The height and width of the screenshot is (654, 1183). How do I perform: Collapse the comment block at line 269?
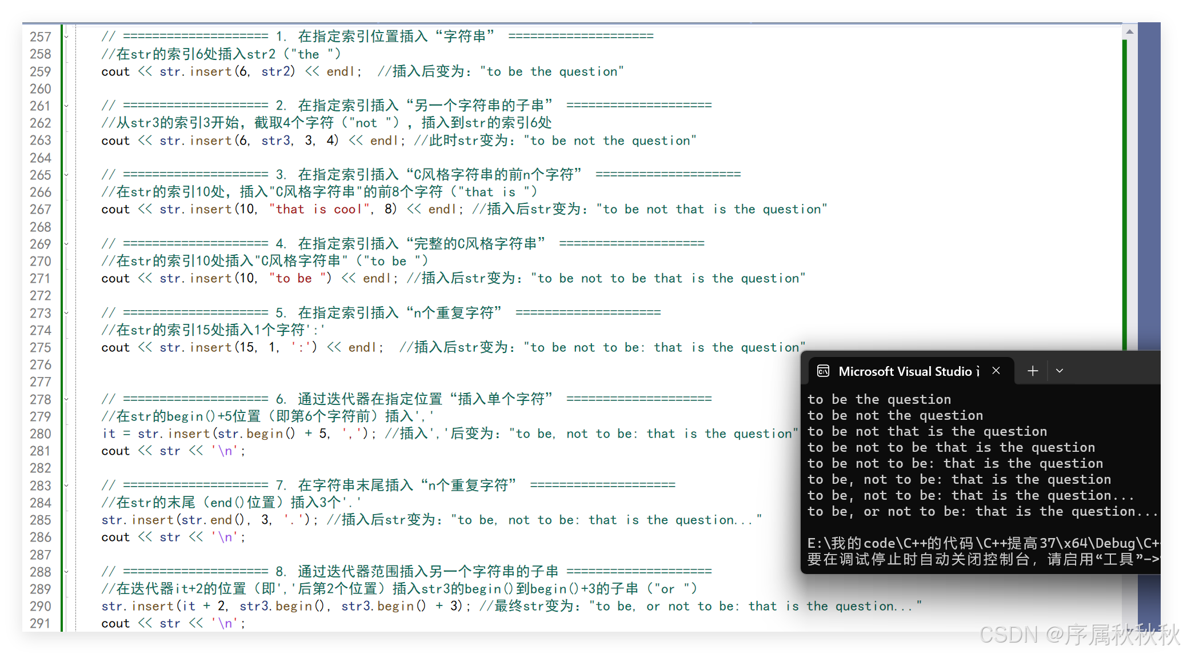point(66,244)
